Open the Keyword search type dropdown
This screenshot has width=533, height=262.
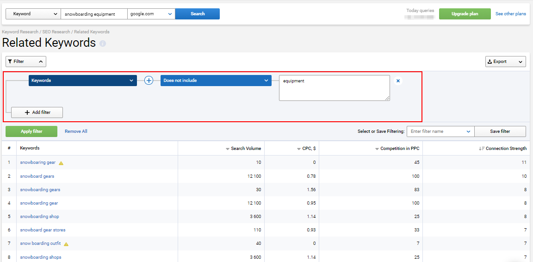pos(33,14)
